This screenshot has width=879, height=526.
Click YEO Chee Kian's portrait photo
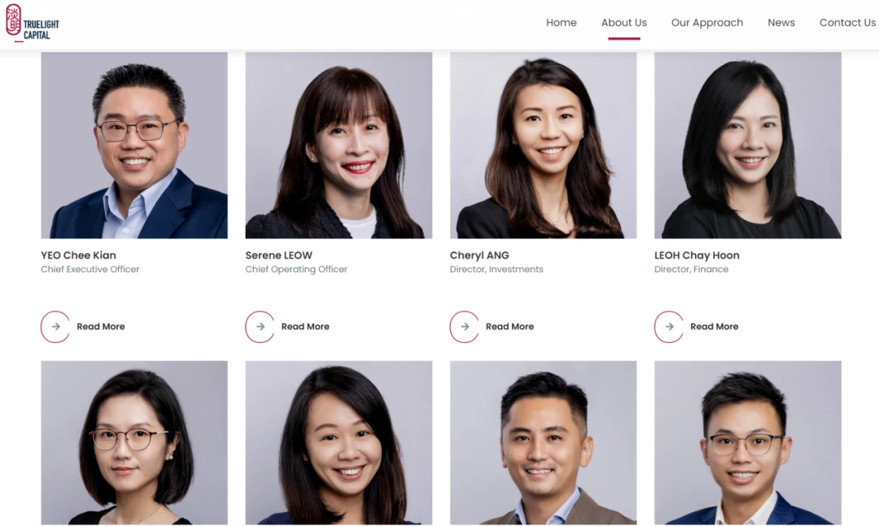click(x=134, y=146)
